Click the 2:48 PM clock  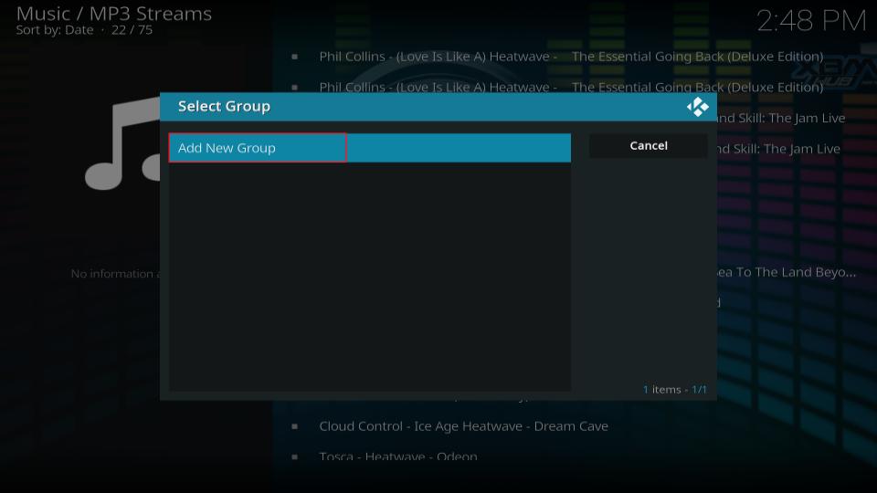(811, 20)
